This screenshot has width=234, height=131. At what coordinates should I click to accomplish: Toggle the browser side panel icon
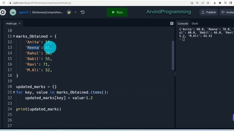[231, 3]
